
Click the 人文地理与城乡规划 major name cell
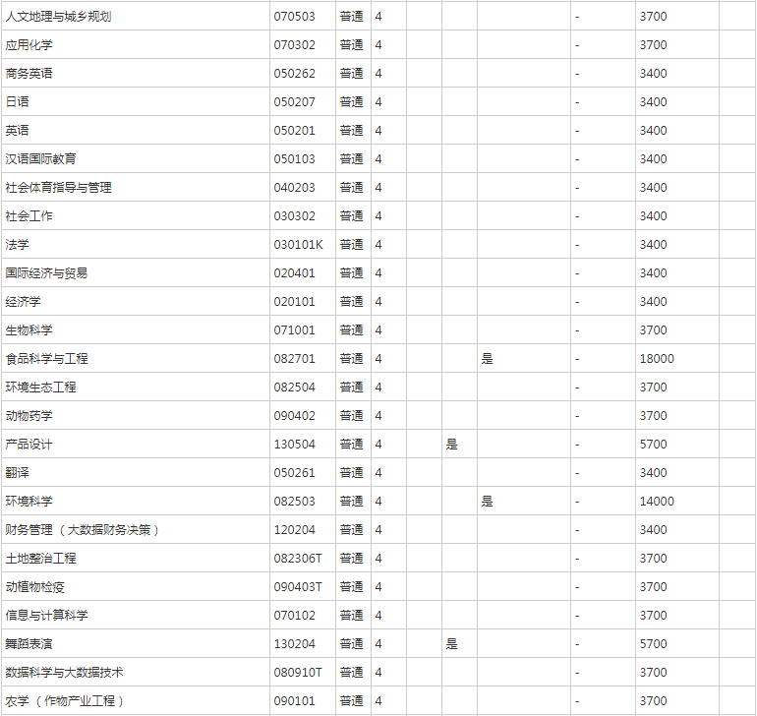pyautogui.click(x=66, y=17)
